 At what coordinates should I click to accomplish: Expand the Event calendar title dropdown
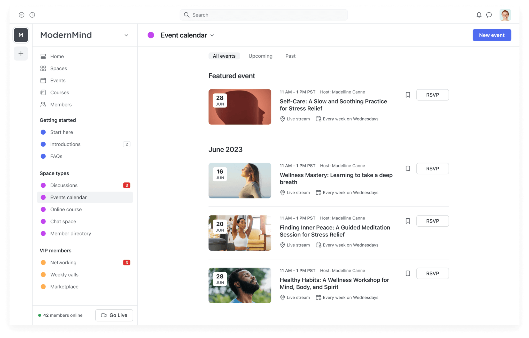click(212, 35)
